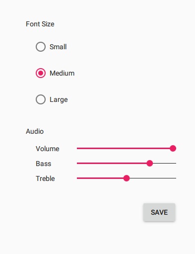Click the 'Bass' slider label
The width and height of the screenshot is (195, 254).
[x=44, y=164]
